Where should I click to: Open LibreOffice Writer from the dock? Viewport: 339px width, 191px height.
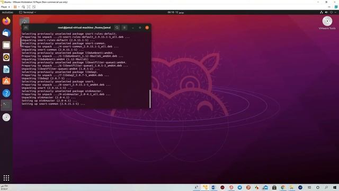click(6, 70)
